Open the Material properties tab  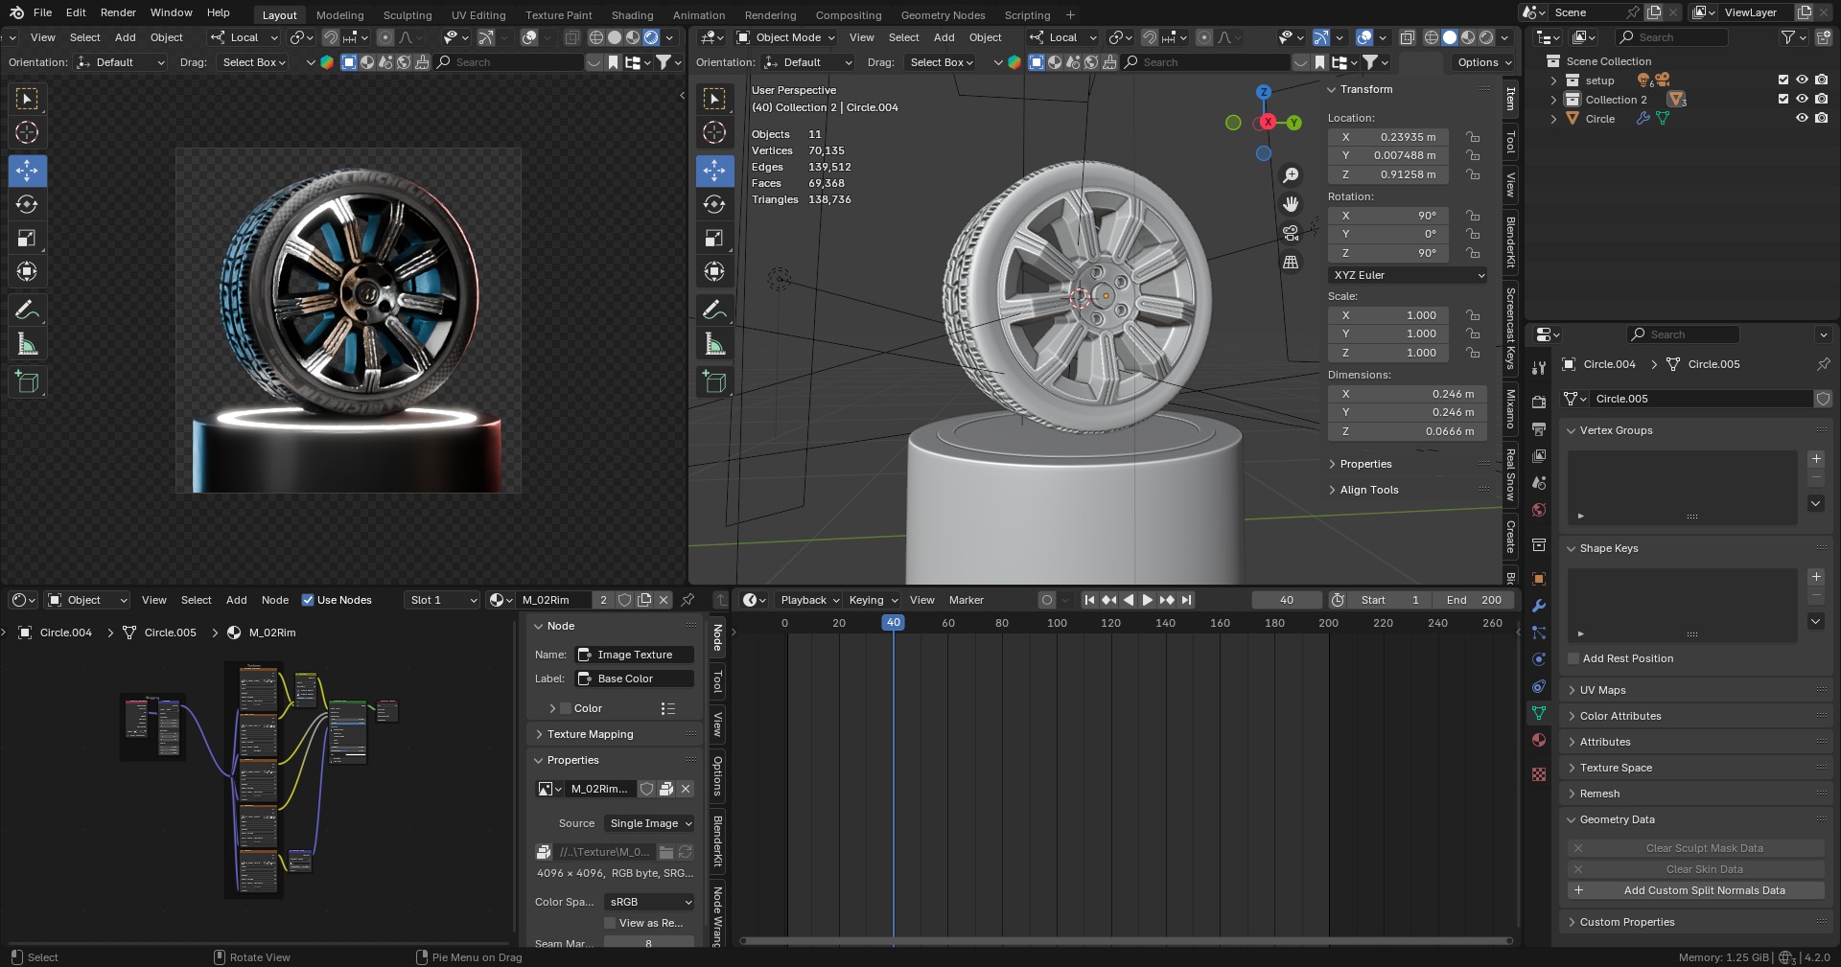(1539, 740)
